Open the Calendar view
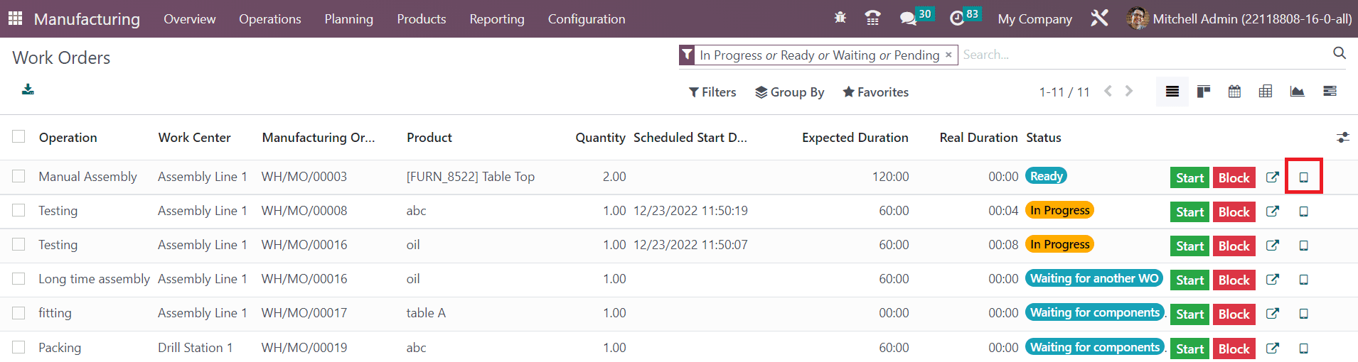This screenshot has width=1358, height=362. [1235, 92]
